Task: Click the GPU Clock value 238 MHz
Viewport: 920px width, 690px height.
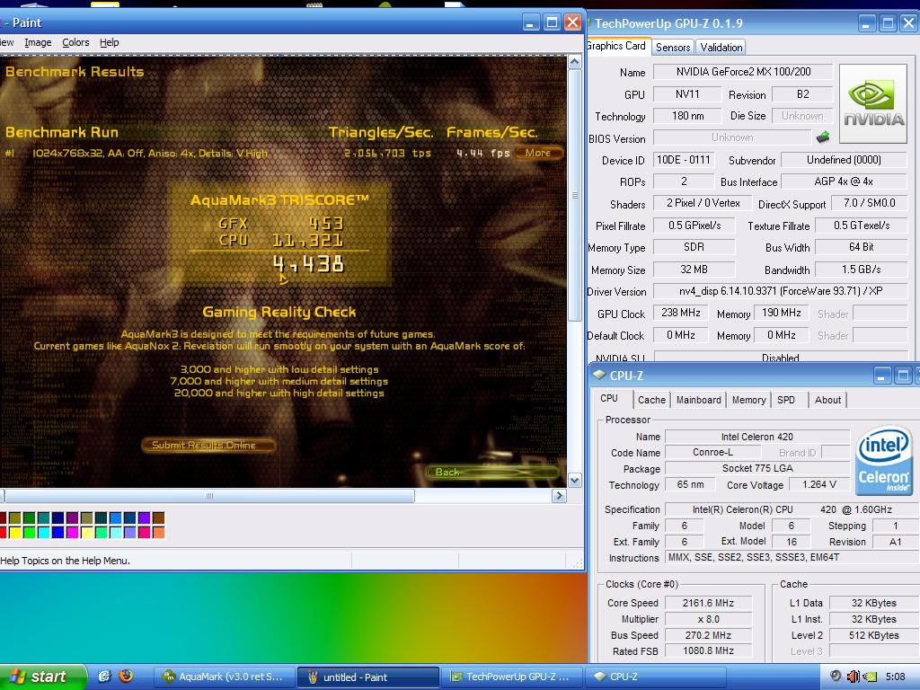Action: (681, 313)
